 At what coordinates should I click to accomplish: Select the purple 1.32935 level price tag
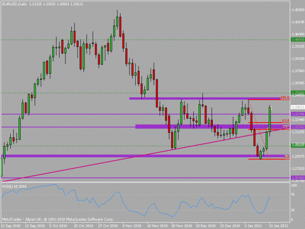click(298, 114)
